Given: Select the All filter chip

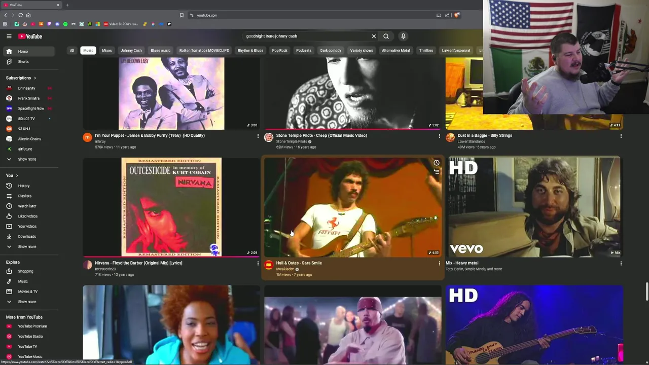Looking at the screenshot, I should (x=72, y=50).
